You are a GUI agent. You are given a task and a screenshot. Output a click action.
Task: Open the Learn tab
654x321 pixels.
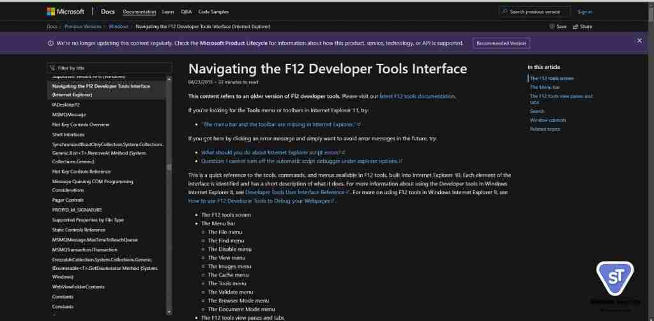click(x=168, y=11)
